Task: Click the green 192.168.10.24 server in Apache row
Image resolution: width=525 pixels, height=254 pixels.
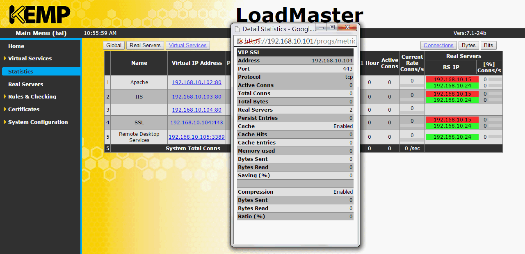Action: click(x=452, y=86)
